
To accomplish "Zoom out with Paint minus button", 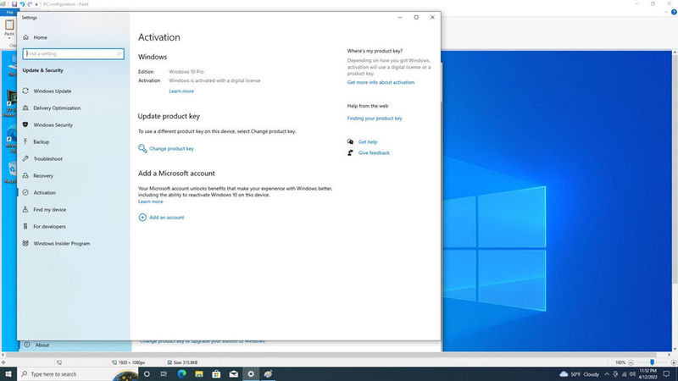I will 631,362.
